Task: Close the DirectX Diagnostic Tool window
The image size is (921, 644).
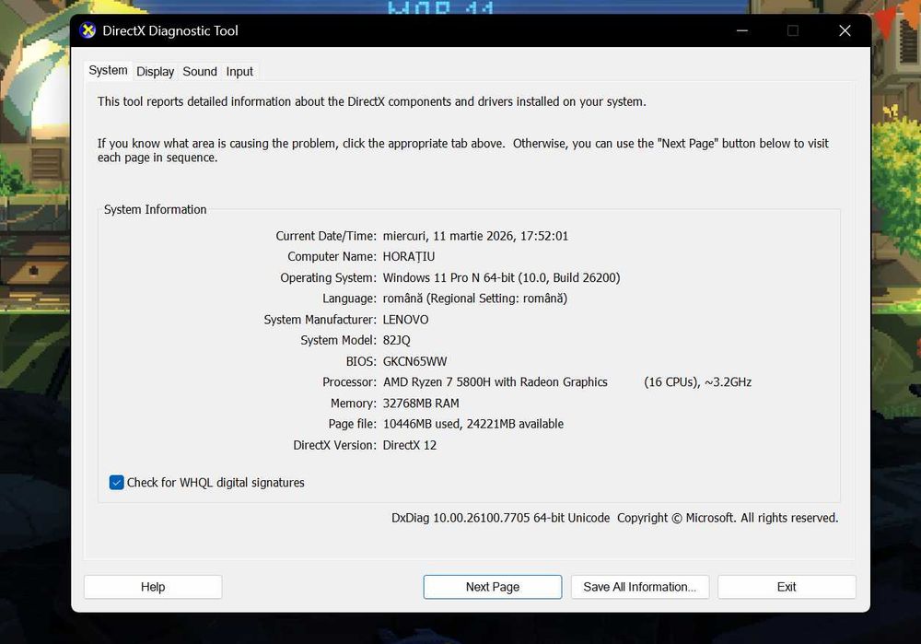Action: [x=845, y=30]
